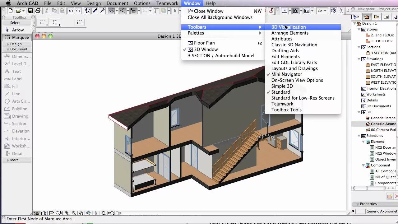The height and width of the screenshot is (224, 398).
Task: Click the Print icon in the toolbar
Action: pyautogui.click(x=38, y=11)
